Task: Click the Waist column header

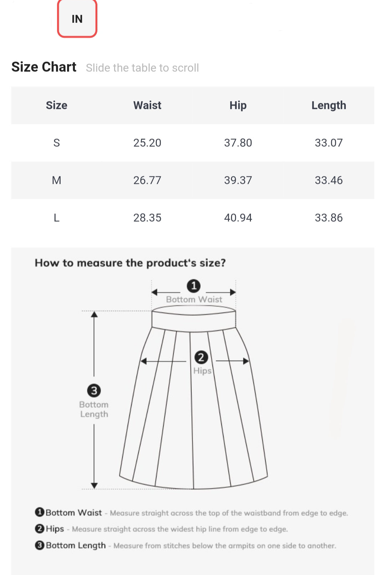Action: pos(147,105)
